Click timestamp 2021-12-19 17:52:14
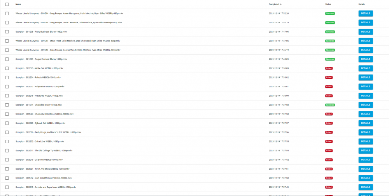The height and width of the screenshot is (196, 389). click(x=279, y=23)
